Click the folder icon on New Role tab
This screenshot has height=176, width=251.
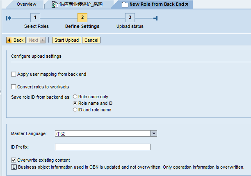click(125, 5)
